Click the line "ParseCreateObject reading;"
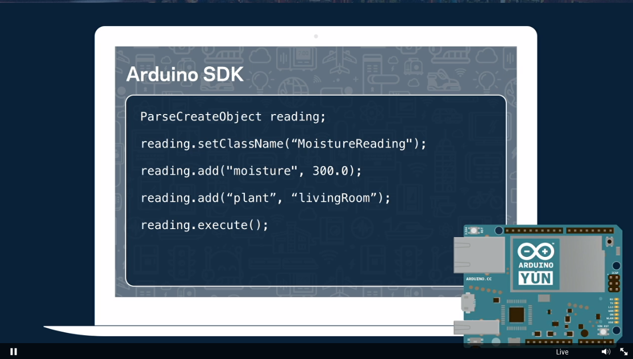This screenshot has height=359, width=633. pos(233,116)
